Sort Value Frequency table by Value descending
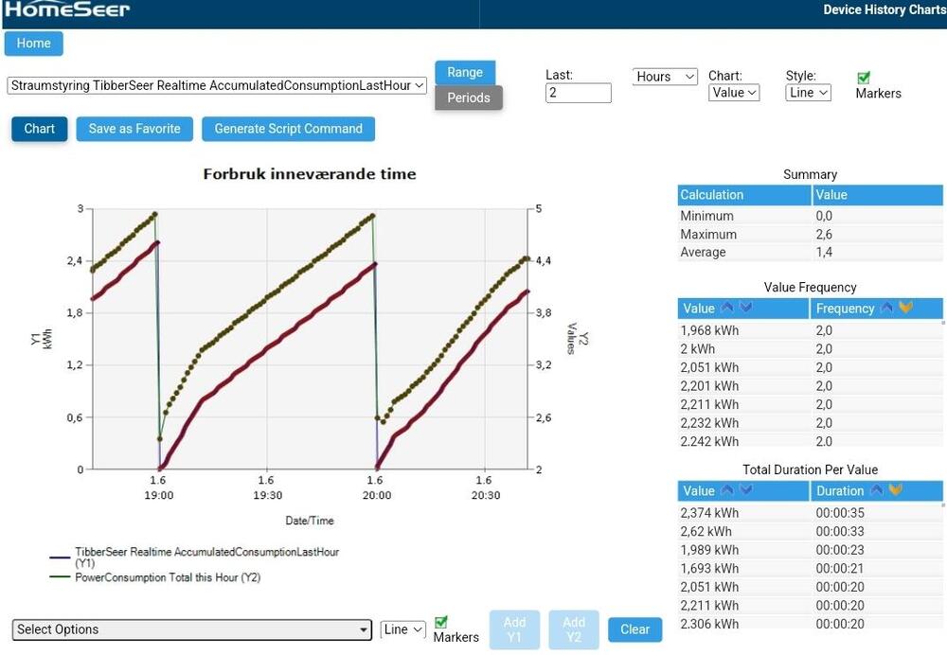This screenshot has height=655, width=947. click(745, 308)
